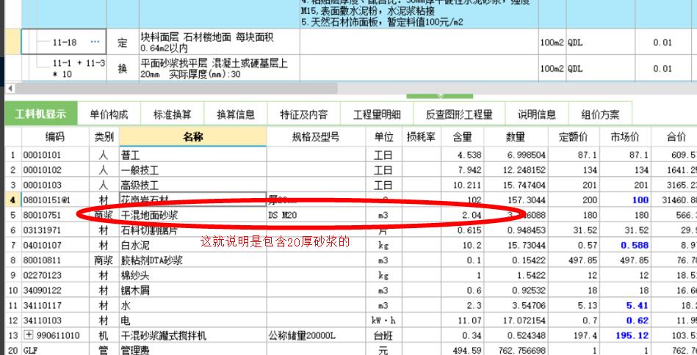Click the 普工 name cell

pos(193,155)
